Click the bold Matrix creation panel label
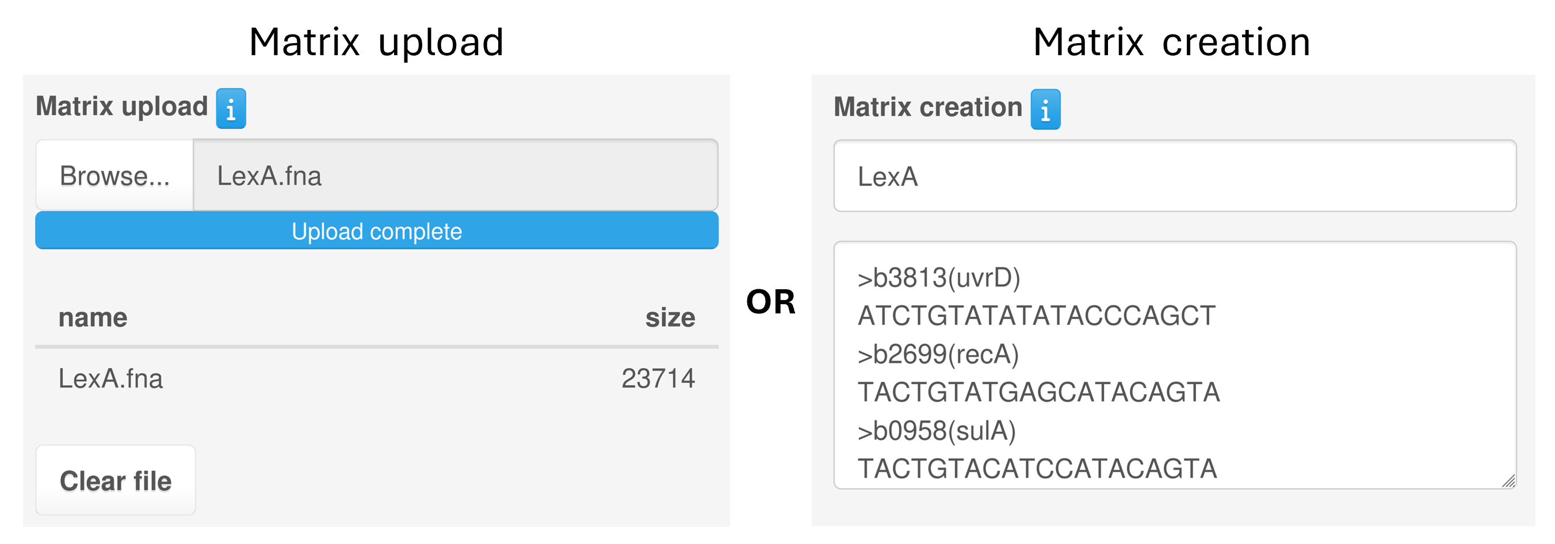The height and width of the screenshot is (544, 1555). [927, 108]
